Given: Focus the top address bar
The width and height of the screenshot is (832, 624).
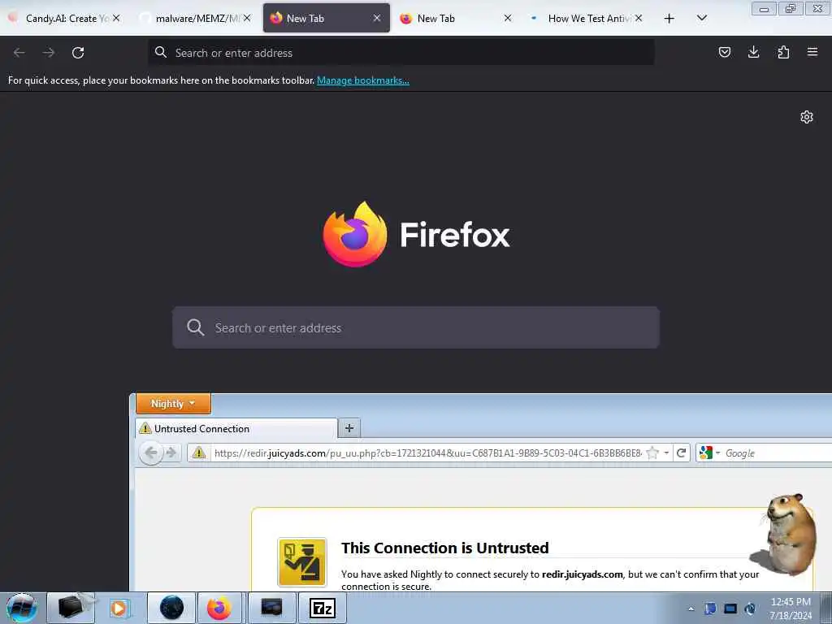Looking at the screenshot, I should click(x=401, y=53).
